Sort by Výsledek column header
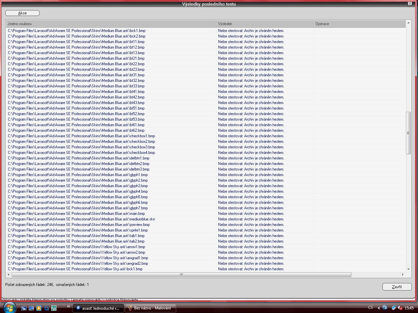This screenshot has width=418, height=313. click(x=265, y=24)
